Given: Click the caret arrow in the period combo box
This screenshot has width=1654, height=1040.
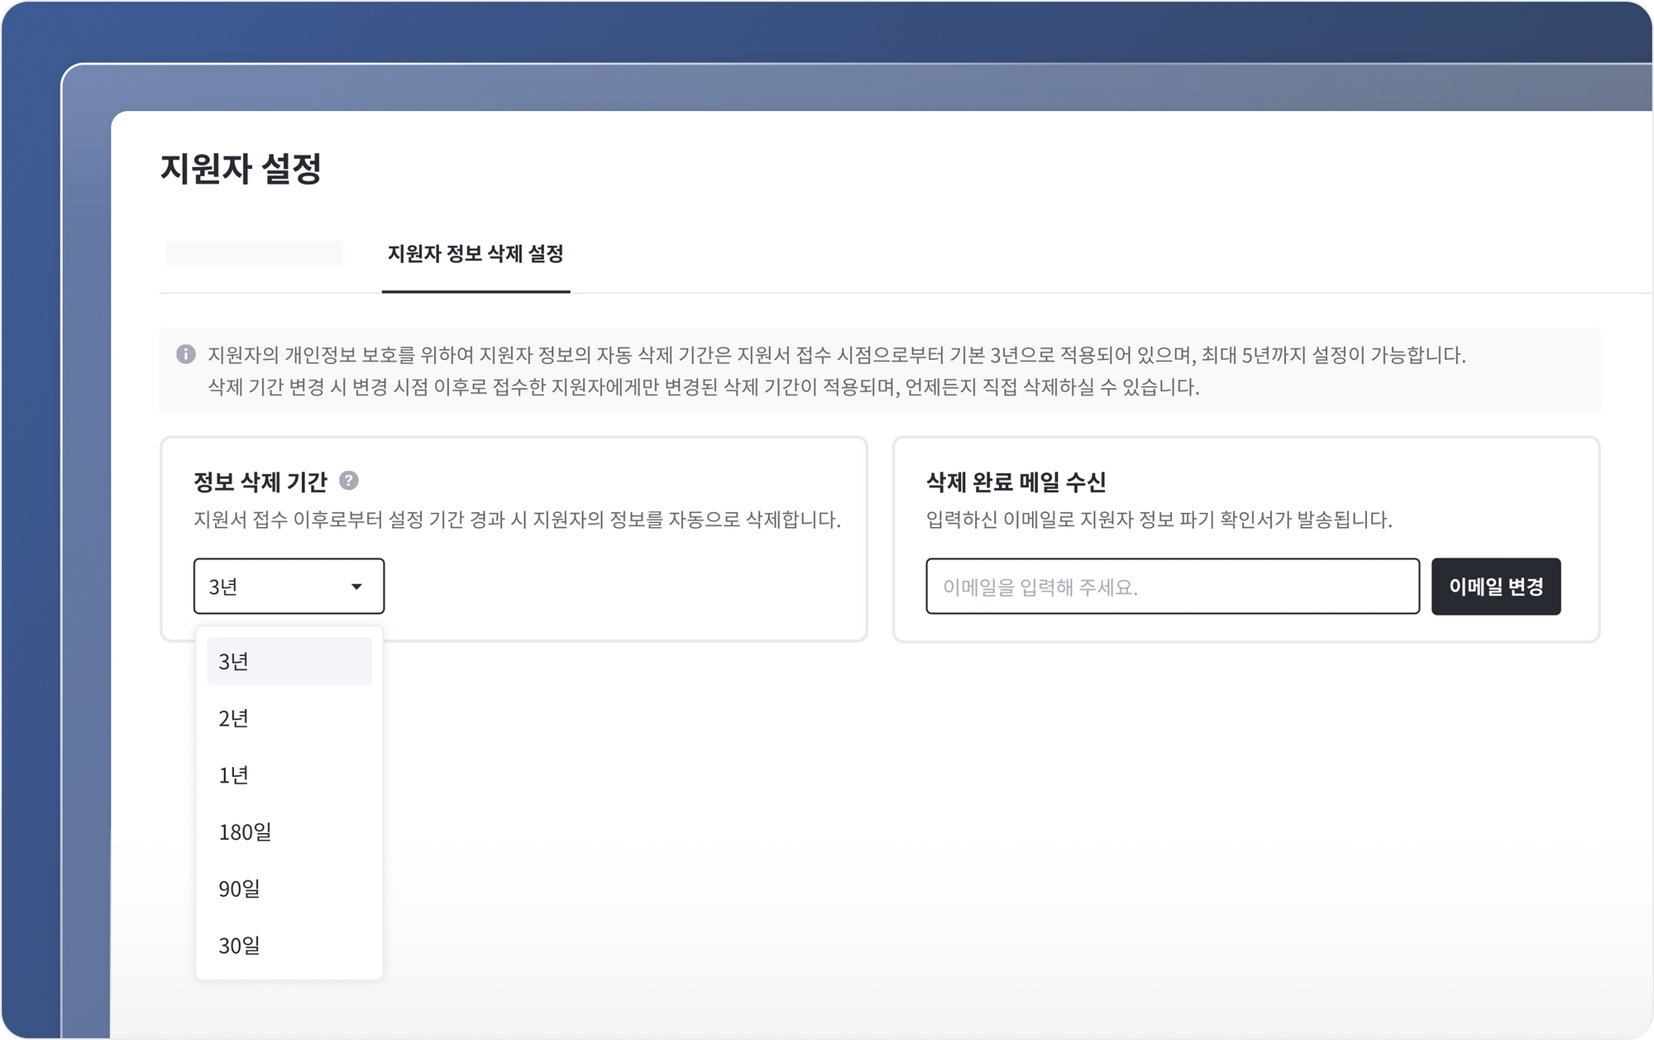Looking at the screenshot, I should click(x=356, y=587).
